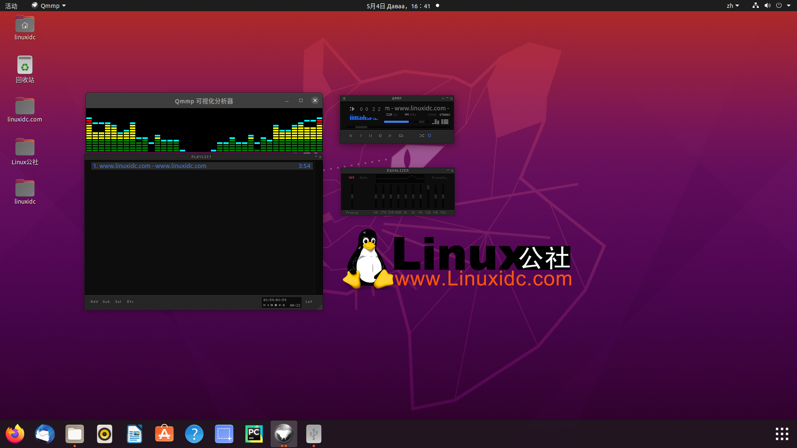
Task: Open the equalizer Presets dropdown
Action: point(440,178)
